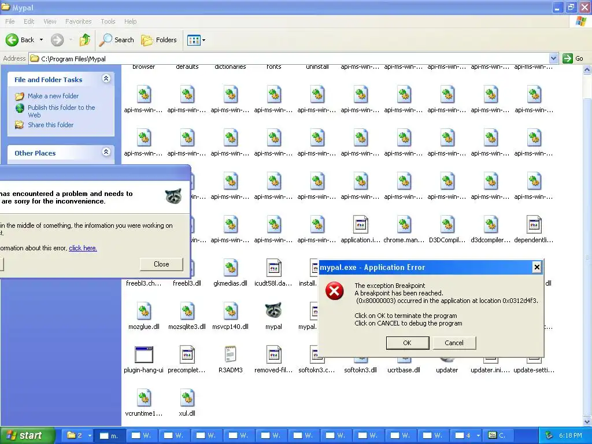Image resolution: width=592 pixels, height=444 pixels.
Task: Select the update-setti... file label
Action: click(534, 370)
